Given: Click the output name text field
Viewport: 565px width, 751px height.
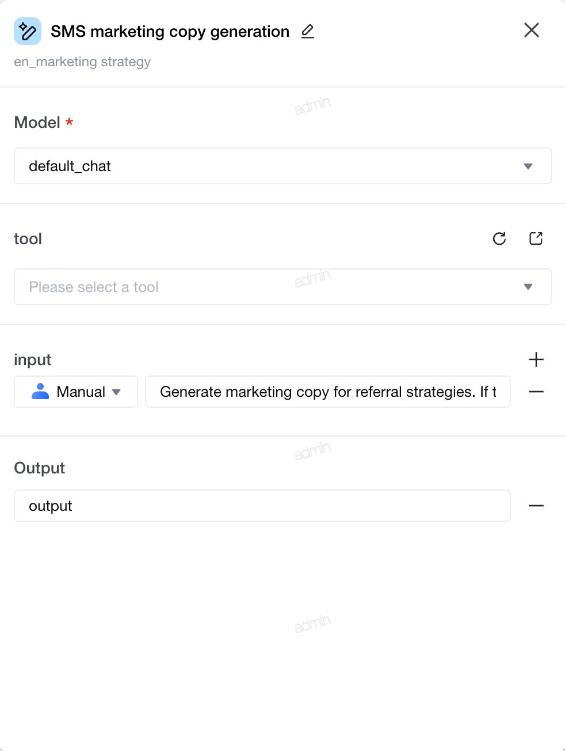Looking at the screenshot, I should pyautogui.click(x=262, y=506).
